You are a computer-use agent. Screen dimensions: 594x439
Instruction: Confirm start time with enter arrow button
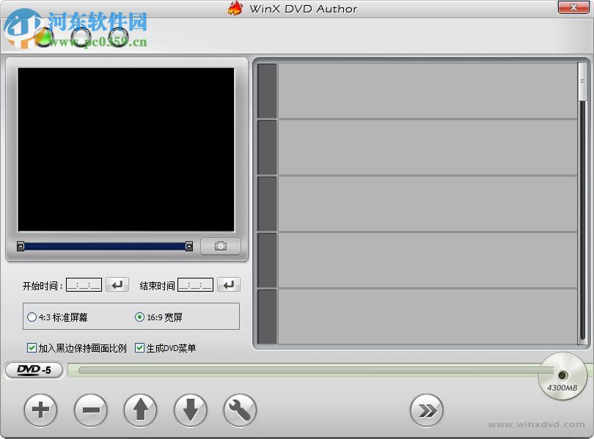117,284
